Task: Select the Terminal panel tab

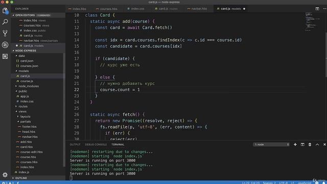Action: (x=118, y=145)
